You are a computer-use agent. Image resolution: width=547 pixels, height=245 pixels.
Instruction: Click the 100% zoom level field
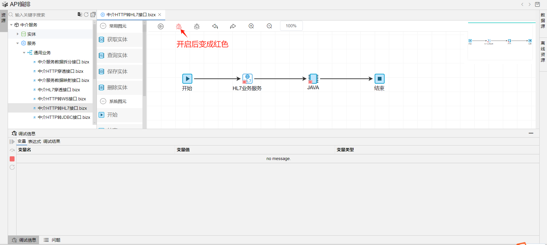click(291, 26)
